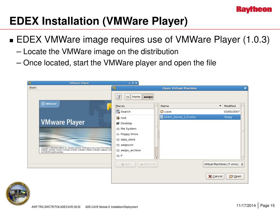This screenshot has height=210, width=280.
Task: Select the data_store place
Action: (x=135, y=139)
